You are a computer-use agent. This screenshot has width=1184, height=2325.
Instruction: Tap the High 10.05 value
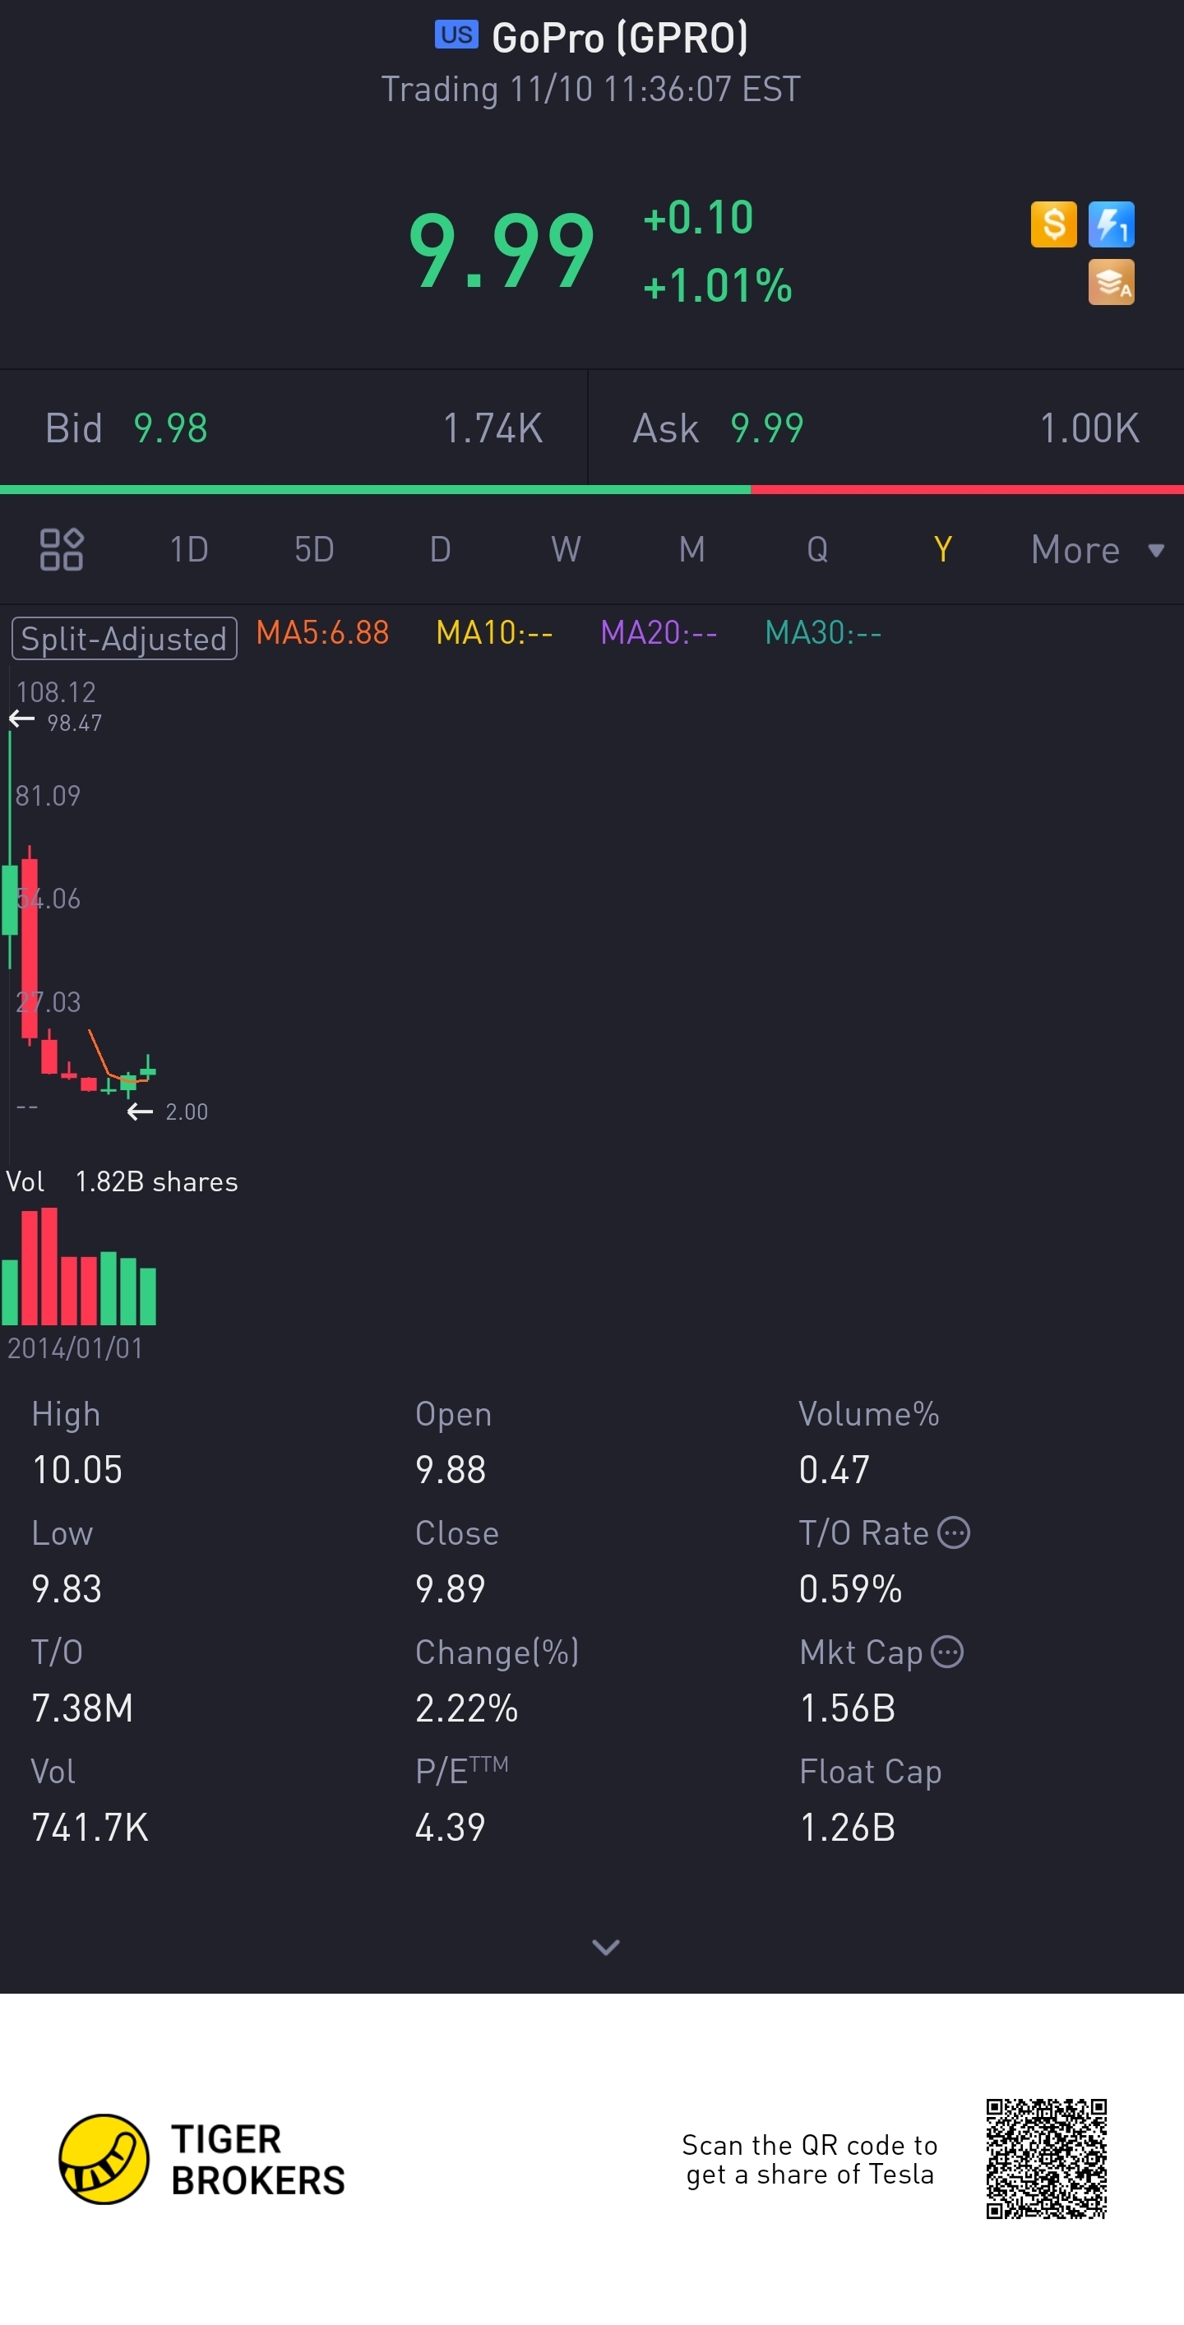[76, 1469]
